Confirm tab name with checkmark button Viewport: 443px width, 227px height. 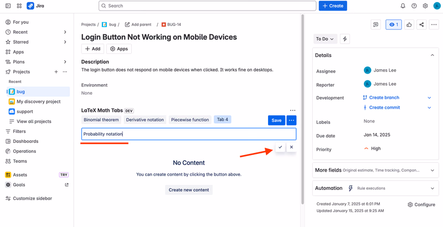click(280, 147)
